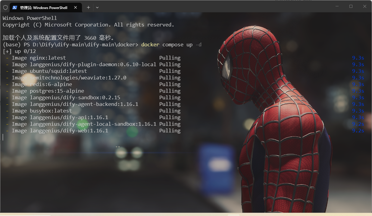Click the 'docker compose up -d' command
The width and height of the screenshot is (372, 216).
tap(171, 45)
